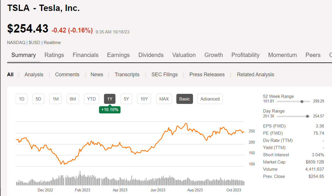Screen dimensions: 332x196
Task: Choose the 1M chart range
Action: point(55,99)
